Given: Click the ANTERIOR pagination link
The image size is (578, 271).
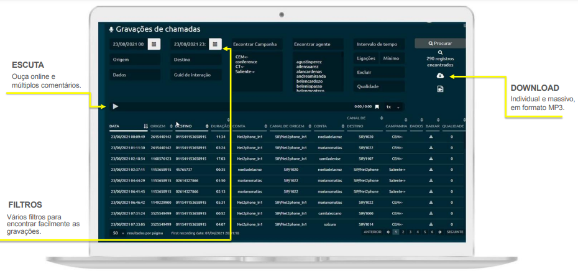Looking at the screenshot, I should tap(372, 232).
